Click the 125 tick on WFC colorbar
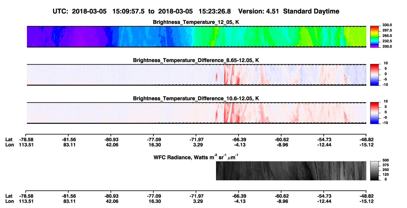Viewport: 407px width, 208px height. [386, 174]
